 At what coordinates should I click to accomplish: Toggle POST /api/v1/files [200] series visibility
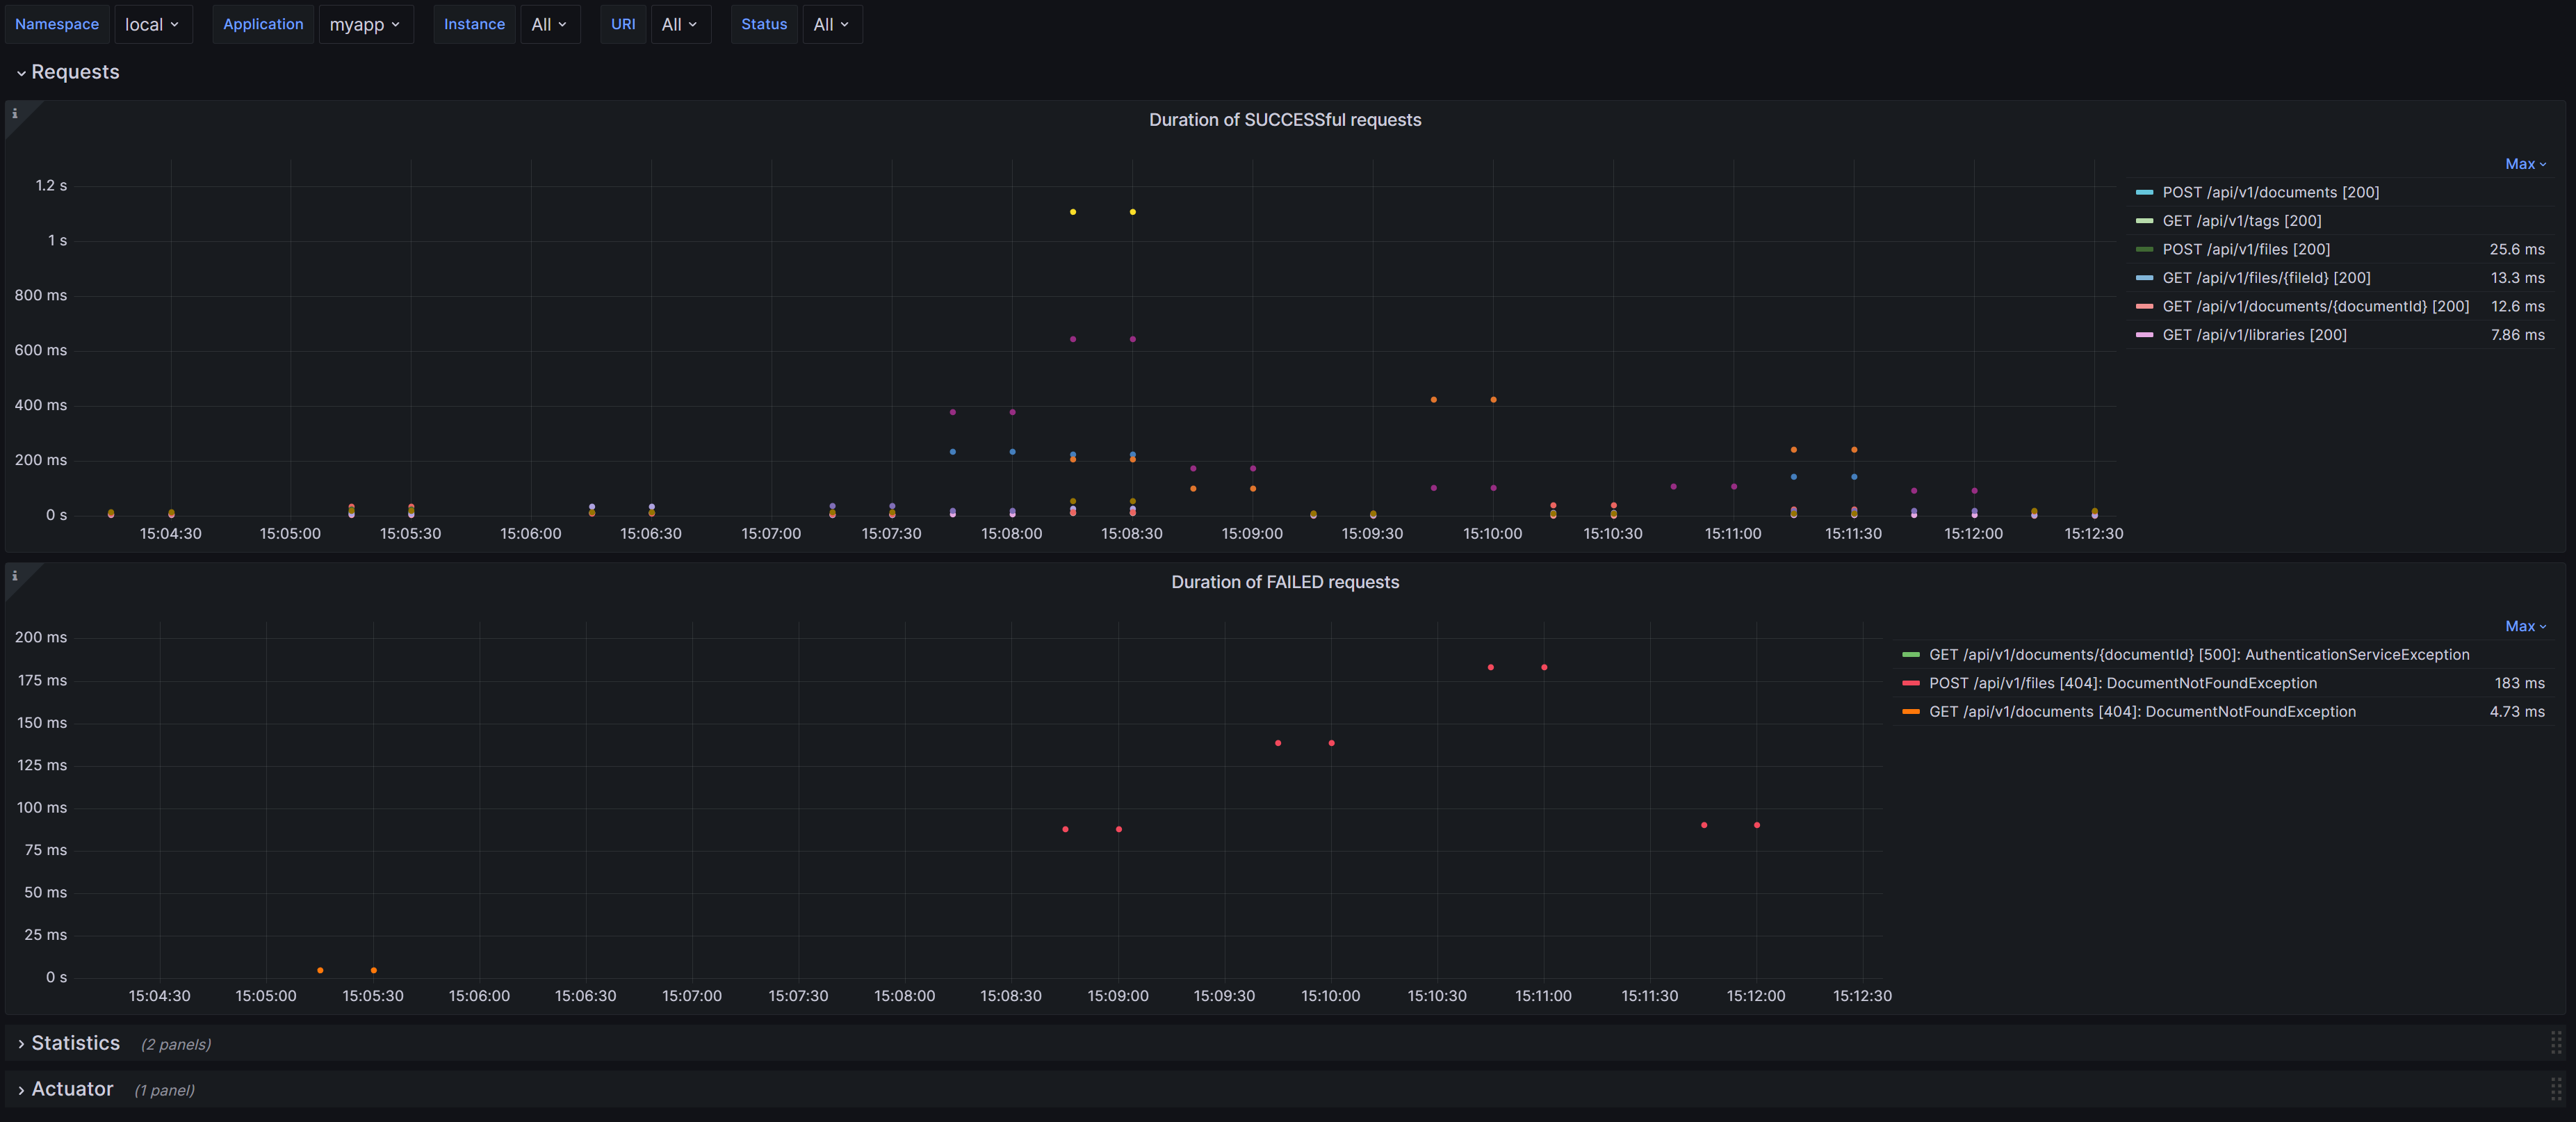2245,250
